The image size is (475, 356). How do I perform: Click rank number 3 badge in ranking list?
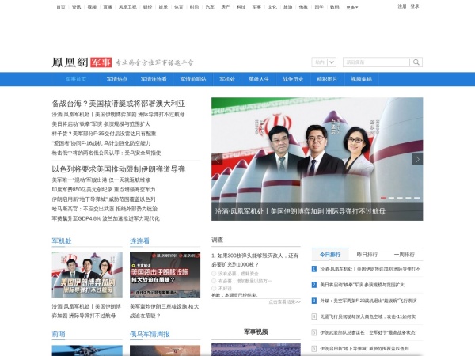pos(315,301)
